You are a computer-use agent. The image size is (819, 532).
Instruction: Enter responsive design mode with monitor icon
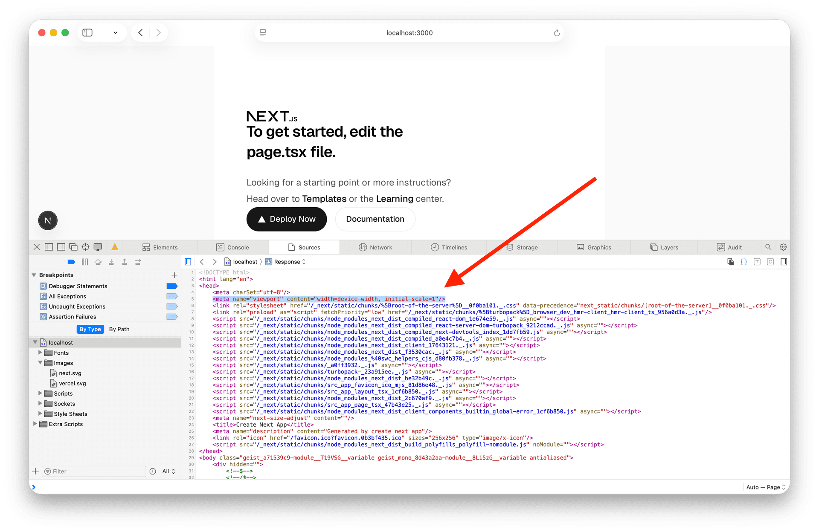click(x=98, y=247)
